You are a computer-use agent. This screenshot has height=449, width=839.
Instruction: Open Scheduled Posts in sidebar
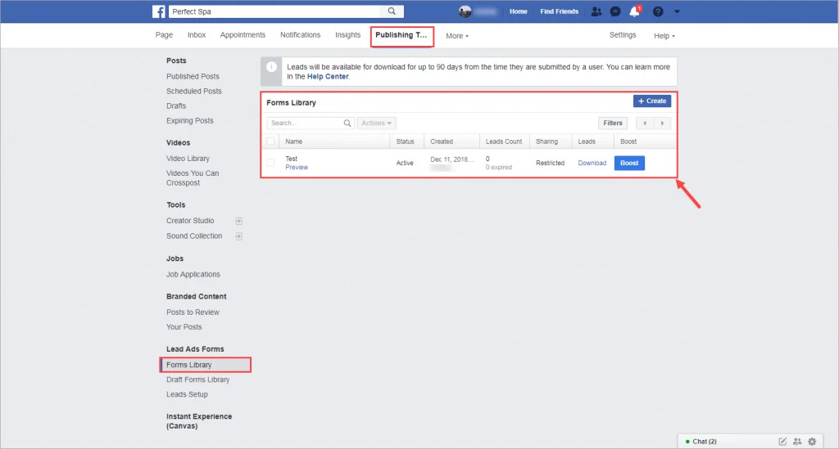pyautogui.click(x=193, y=92)
